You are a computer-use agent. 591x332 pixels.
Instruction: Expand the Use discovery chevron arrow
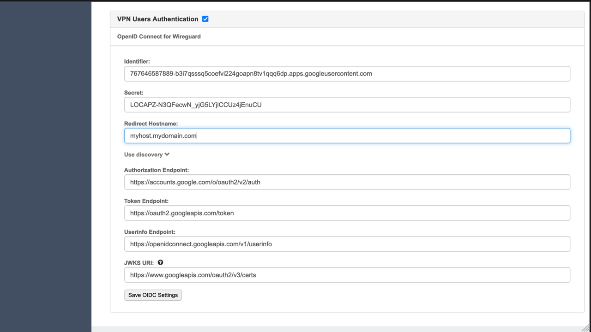[x=167, y=154]
